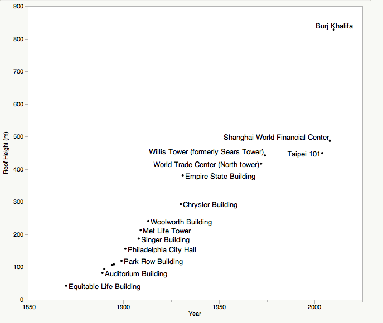Select the Met Life Tower label
Image resolution: width=383 pixels, height=323 pixels.
(167, 231)
